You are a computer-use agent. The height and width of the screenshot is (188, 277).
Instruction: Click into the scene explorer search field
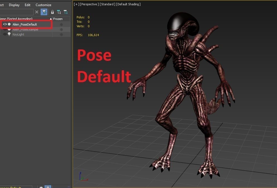tap(17, 12)
